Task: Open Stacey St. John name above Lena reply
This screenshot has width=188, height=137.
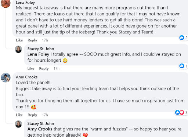Action: (41, 49)
